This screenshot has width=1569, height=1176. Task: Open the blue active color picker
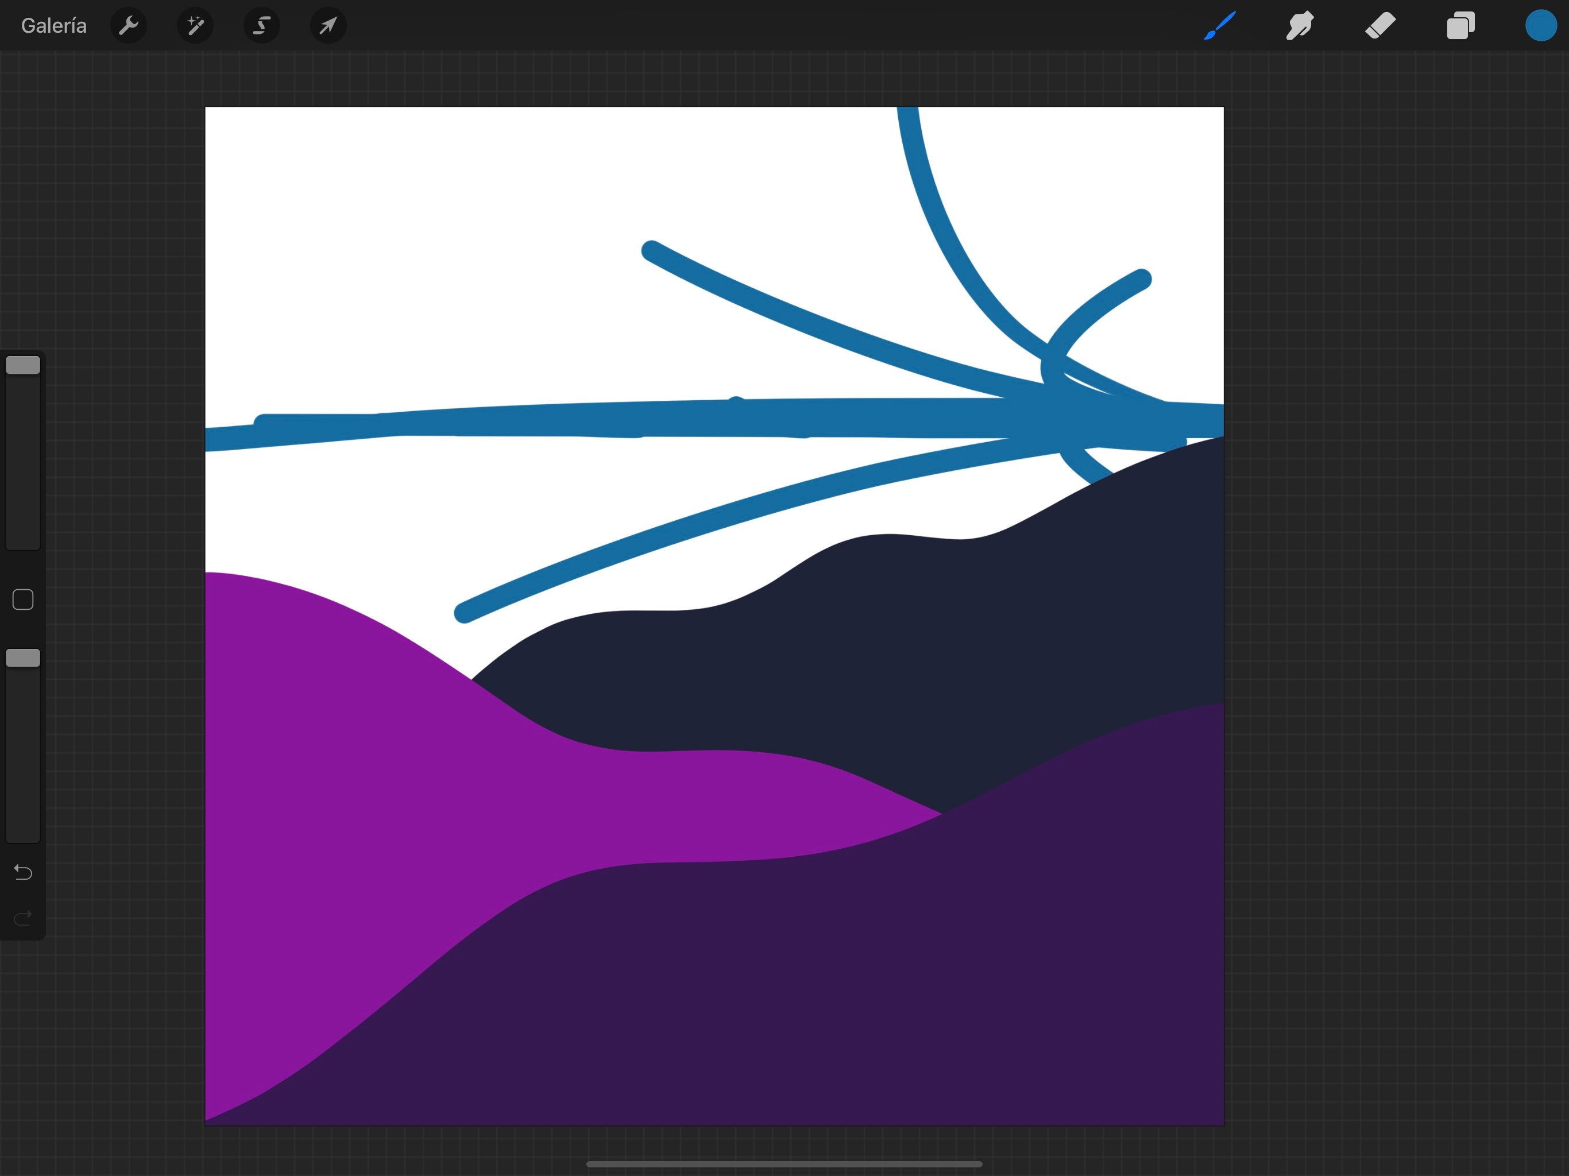[x=1541, y=26]
